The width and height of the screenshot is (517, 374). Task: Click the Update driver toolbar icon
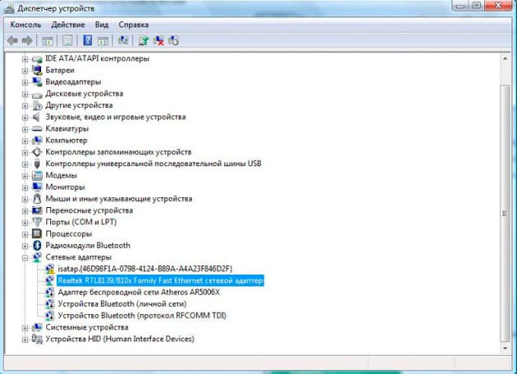pyautogui.click(x=143, y=40)
